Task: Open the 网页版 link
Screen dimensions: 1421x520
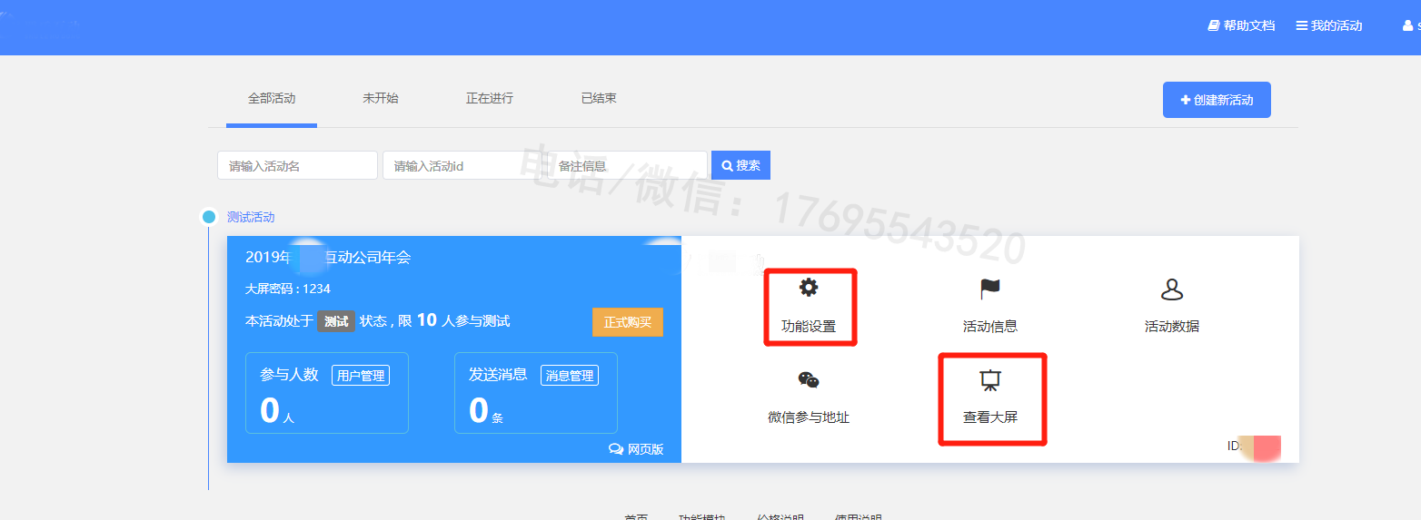Action: (637, 449)
